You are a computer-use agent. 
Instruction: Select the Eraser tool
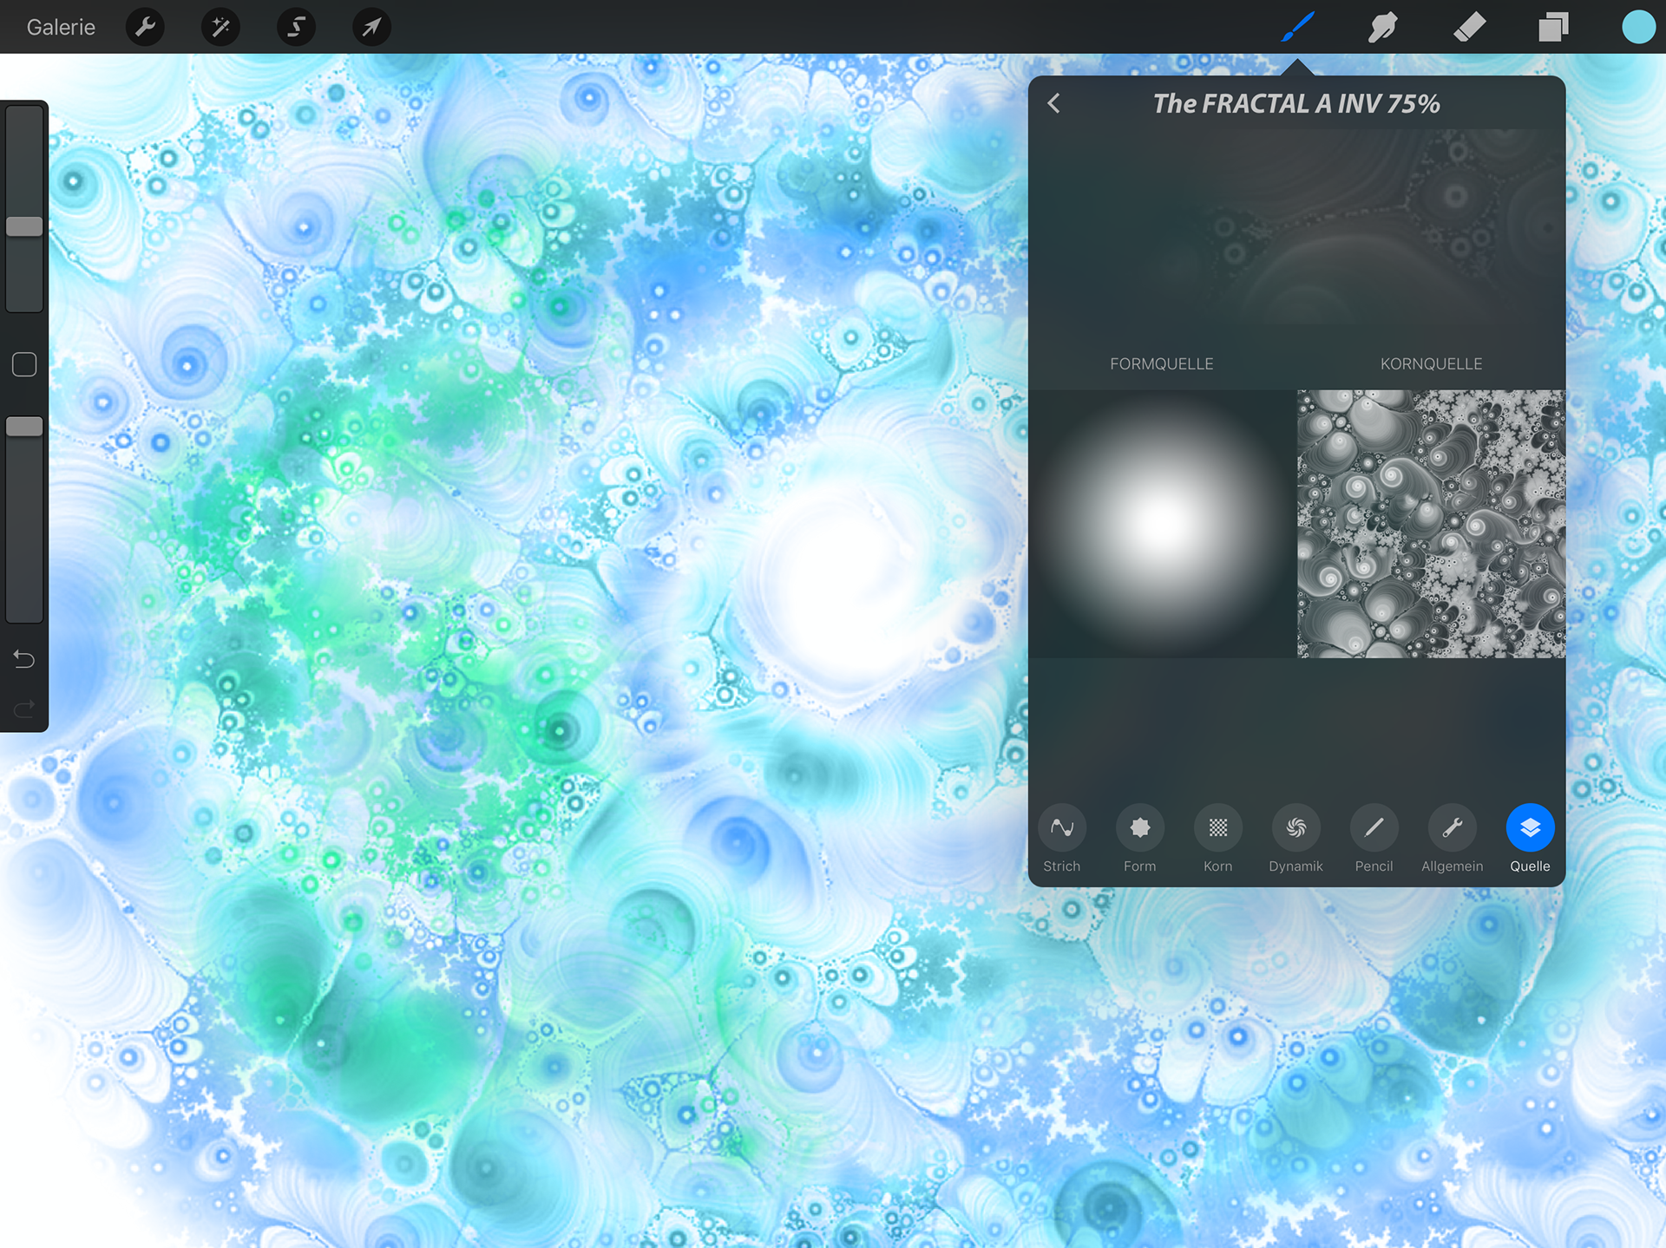[x=1468, y=27]
